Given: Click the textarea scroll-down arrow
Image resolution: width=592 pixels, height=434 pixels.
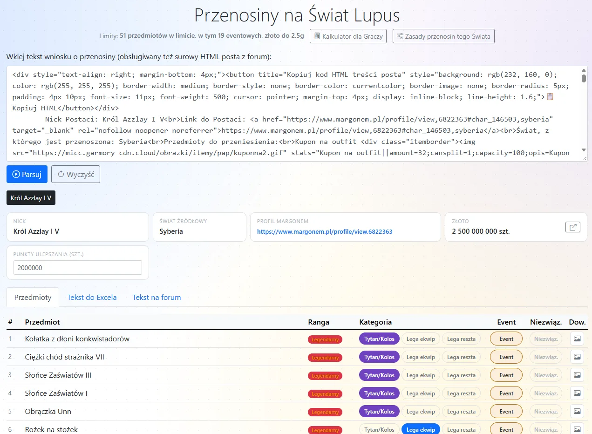Looking at the screenshot, I should click(x=584, y=151).
